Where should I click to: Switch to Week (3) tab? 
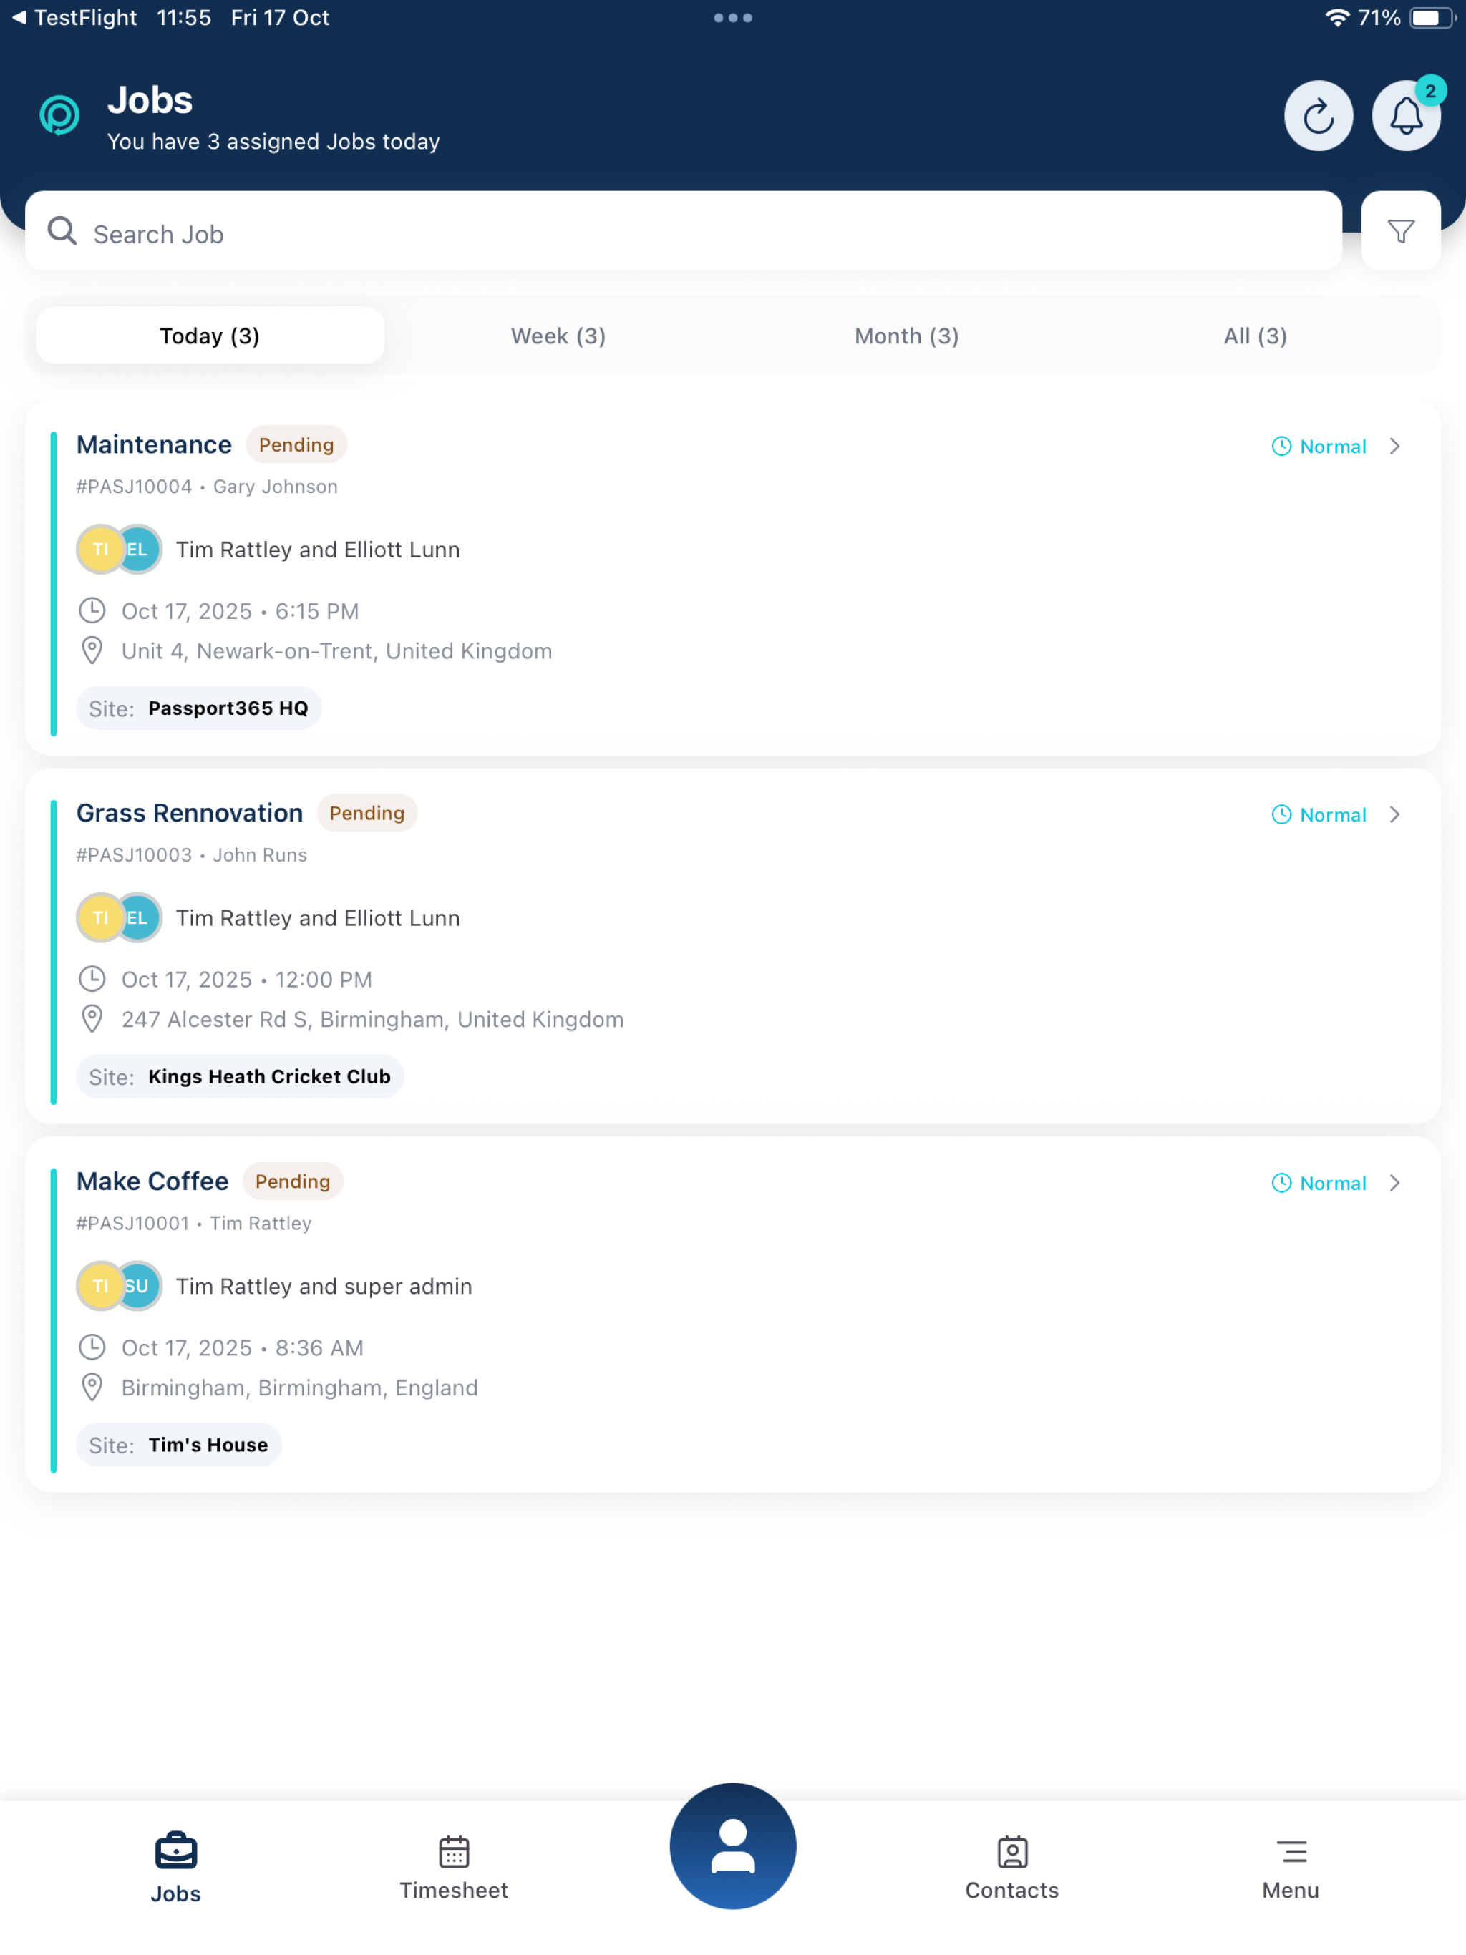click(x=558, y=336)
